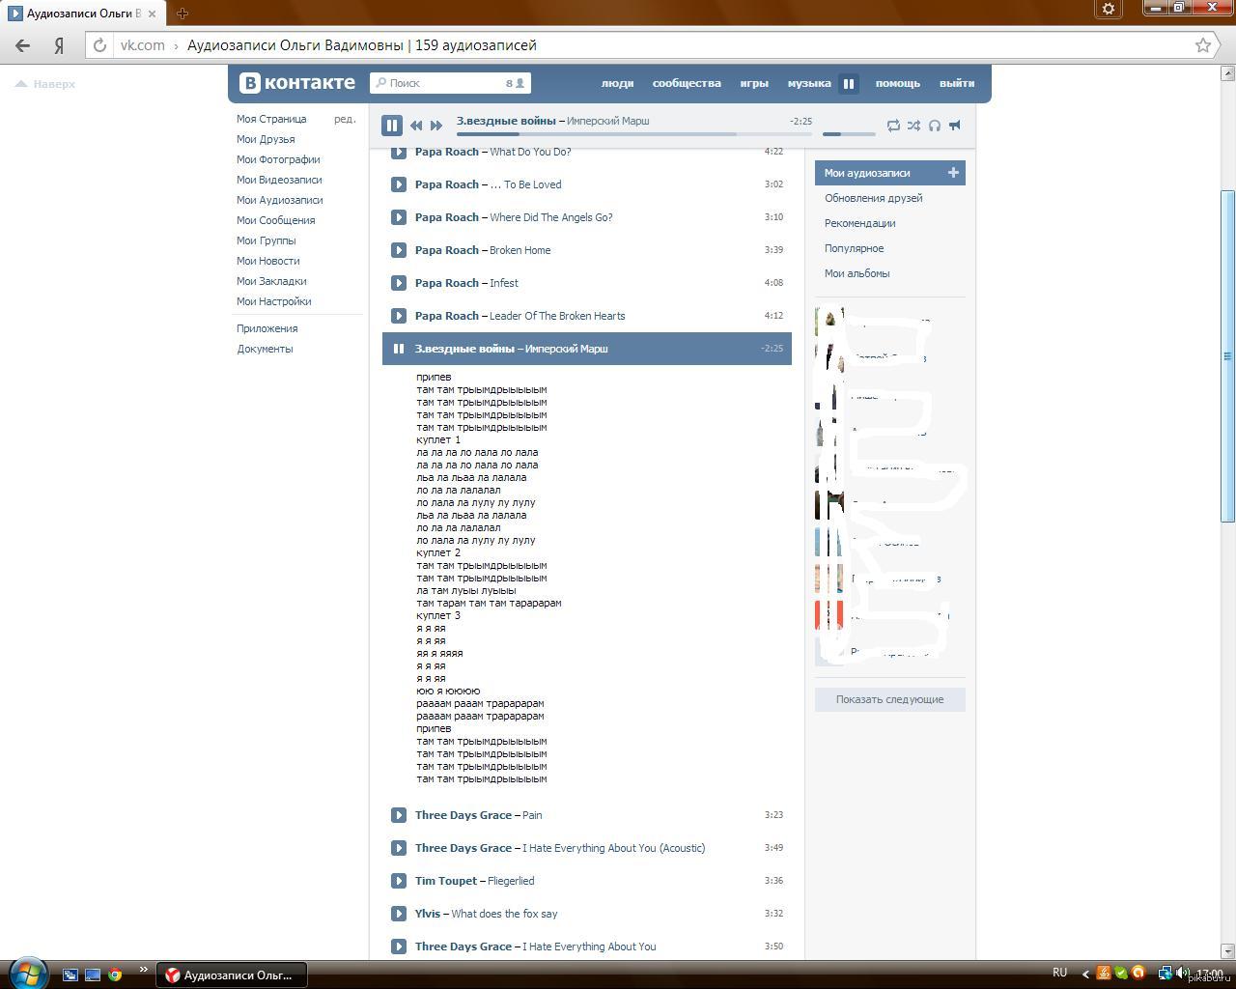Open the Популярное audio section

(854, 248)
